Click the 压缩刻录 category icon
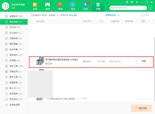 click(7, 38)
